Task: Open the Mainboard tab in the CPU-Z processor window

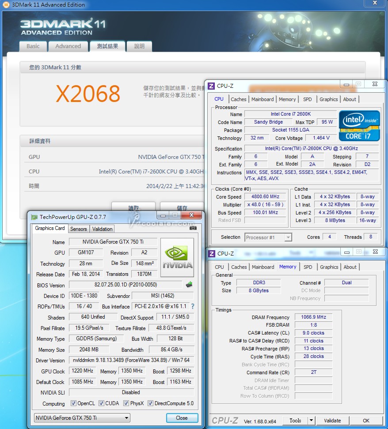Action: [x=262, y=99]
